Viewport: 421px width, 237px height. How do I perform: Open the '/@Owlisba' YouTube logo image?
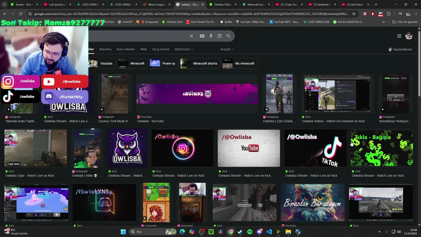249,148
